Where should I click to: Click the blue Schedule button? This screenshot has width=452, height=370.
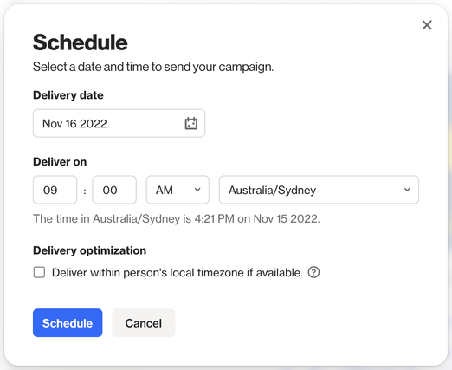pos(68,323)
